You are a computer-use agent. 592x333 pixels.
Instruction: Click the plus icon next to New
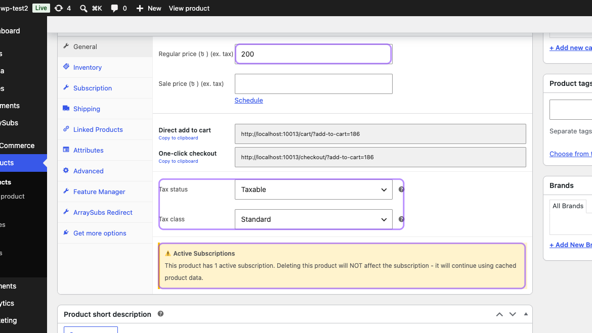click(140, 8)
